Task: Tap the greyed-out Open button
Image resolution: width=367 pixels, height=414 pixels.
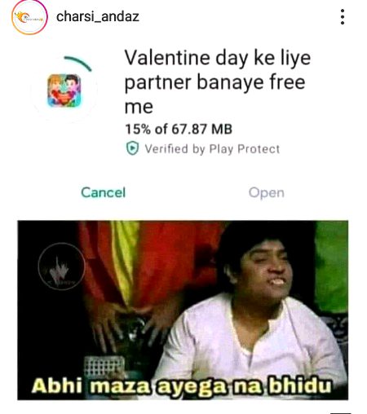Action: coord(267,193)
